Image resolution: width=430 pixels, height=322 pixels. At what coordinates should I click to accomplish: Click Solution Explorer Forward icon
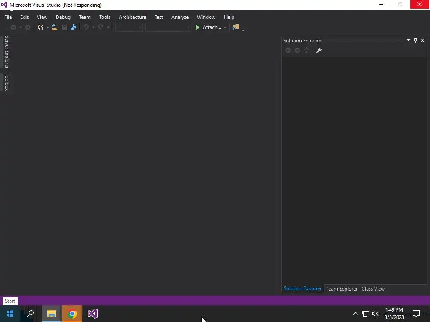coord(297,50)
